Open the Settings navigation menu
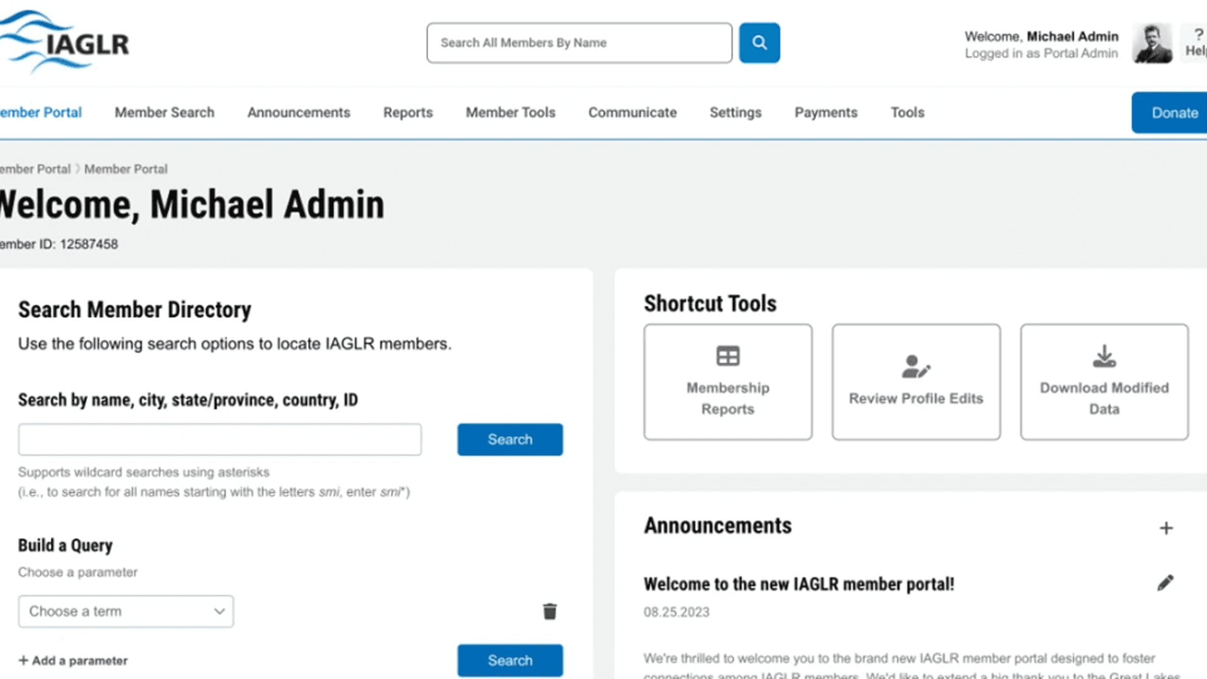Screen dimensions: 1207x679 735,113
